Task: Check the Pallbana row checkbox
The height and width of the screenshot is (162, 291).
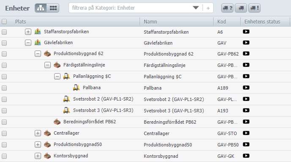Action: click(x=4, y=88)
